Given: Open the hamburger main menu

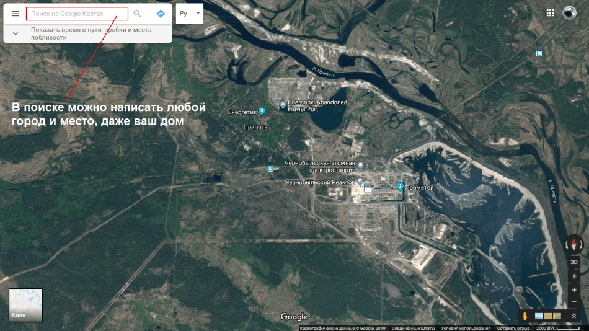Looking at the screenshot, I should pyautogui.click(x=15, y=14).
